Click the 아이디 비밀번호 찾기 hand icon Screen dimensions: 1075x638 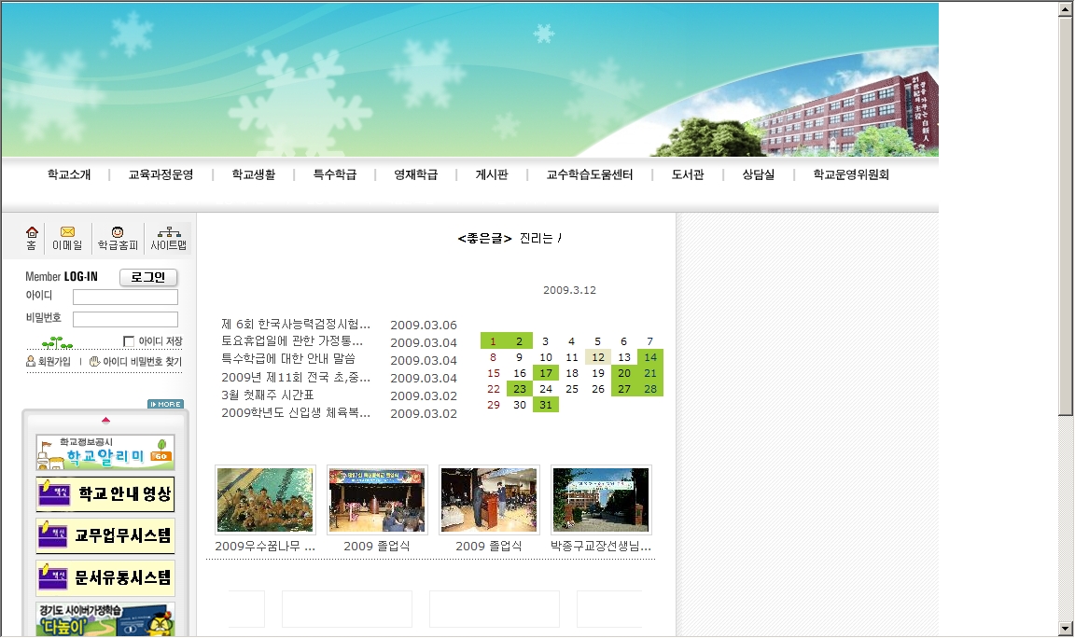[94, 362]
